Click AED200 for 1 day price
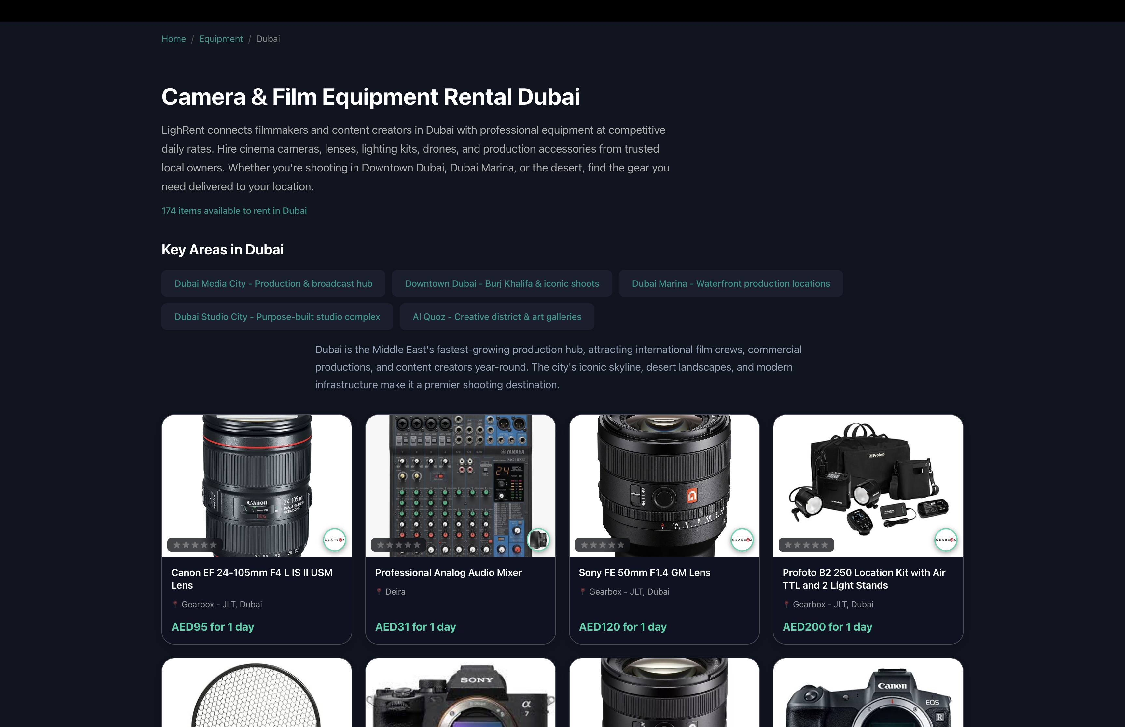The image size is (1125, 727). pyautogui.click(x=827, y=627)
